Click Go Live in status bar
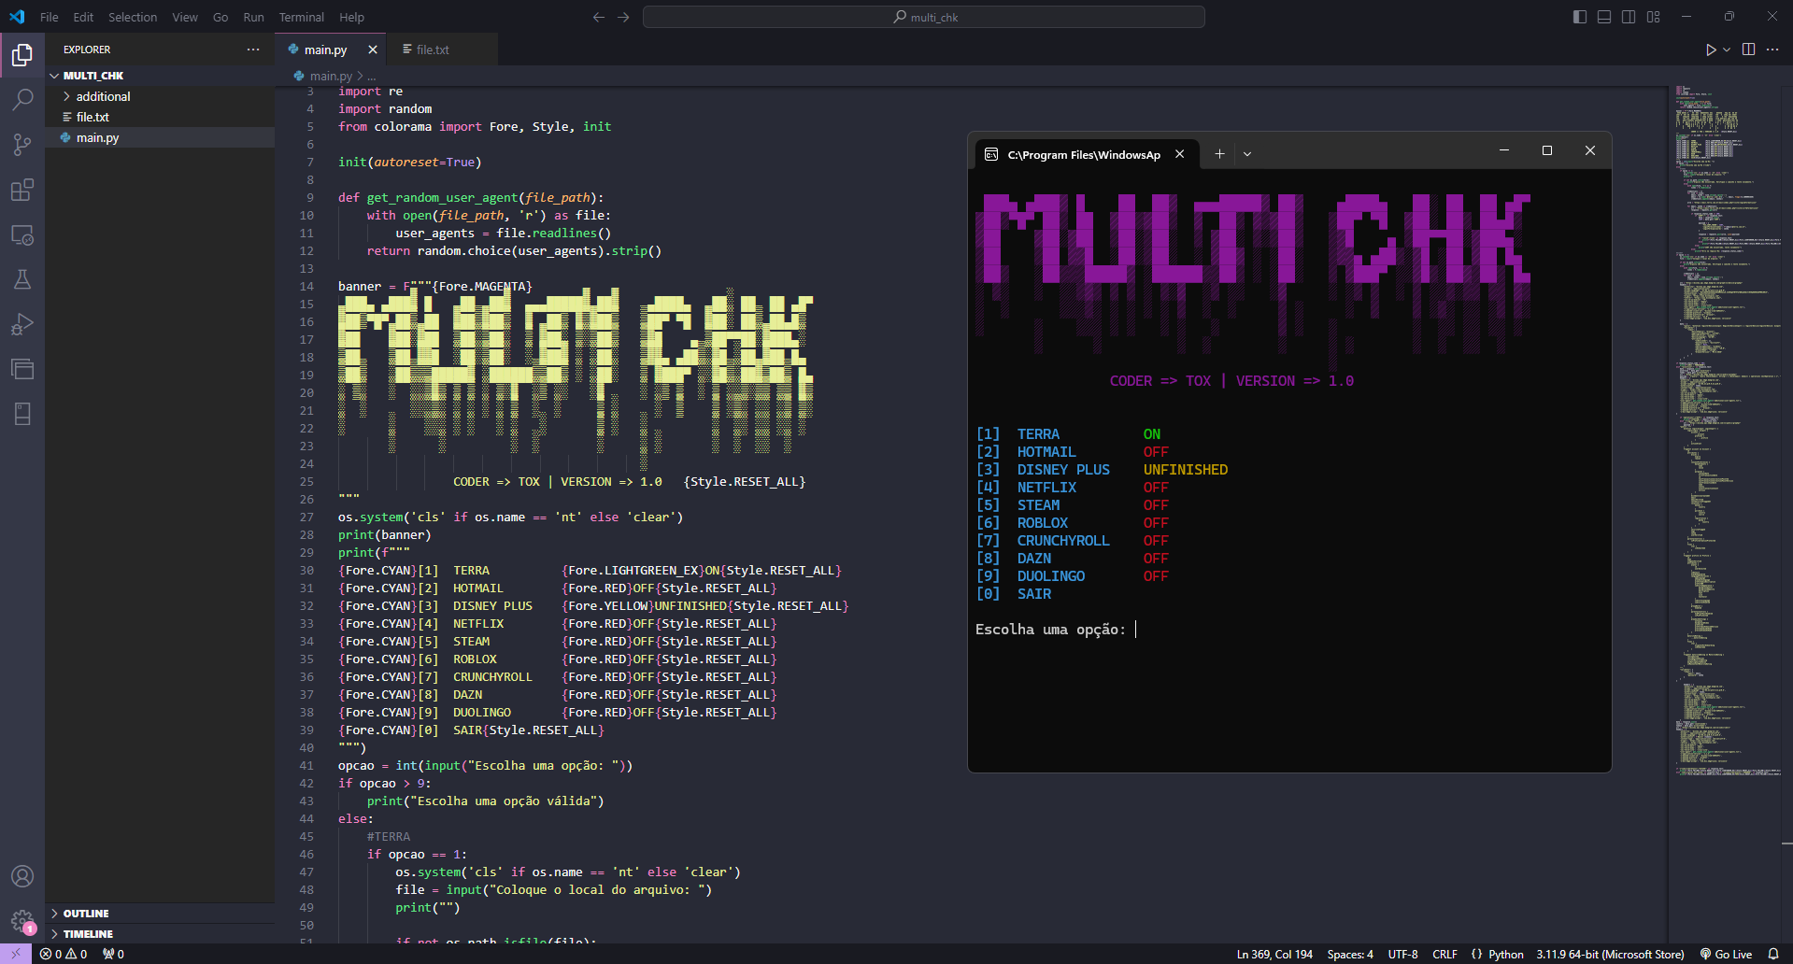This screenshot has height=964, width=1793. point(1726,954)
